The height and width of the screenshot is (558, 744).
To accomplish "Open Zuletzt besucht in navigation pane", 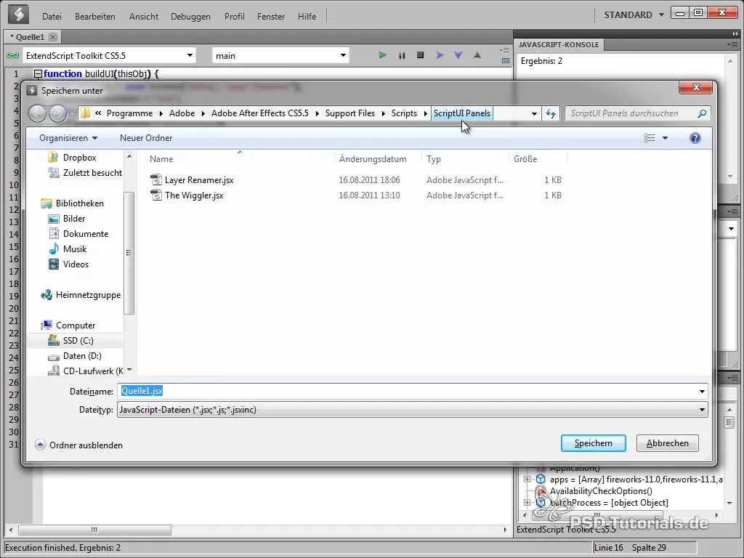I will pos(86,173).
